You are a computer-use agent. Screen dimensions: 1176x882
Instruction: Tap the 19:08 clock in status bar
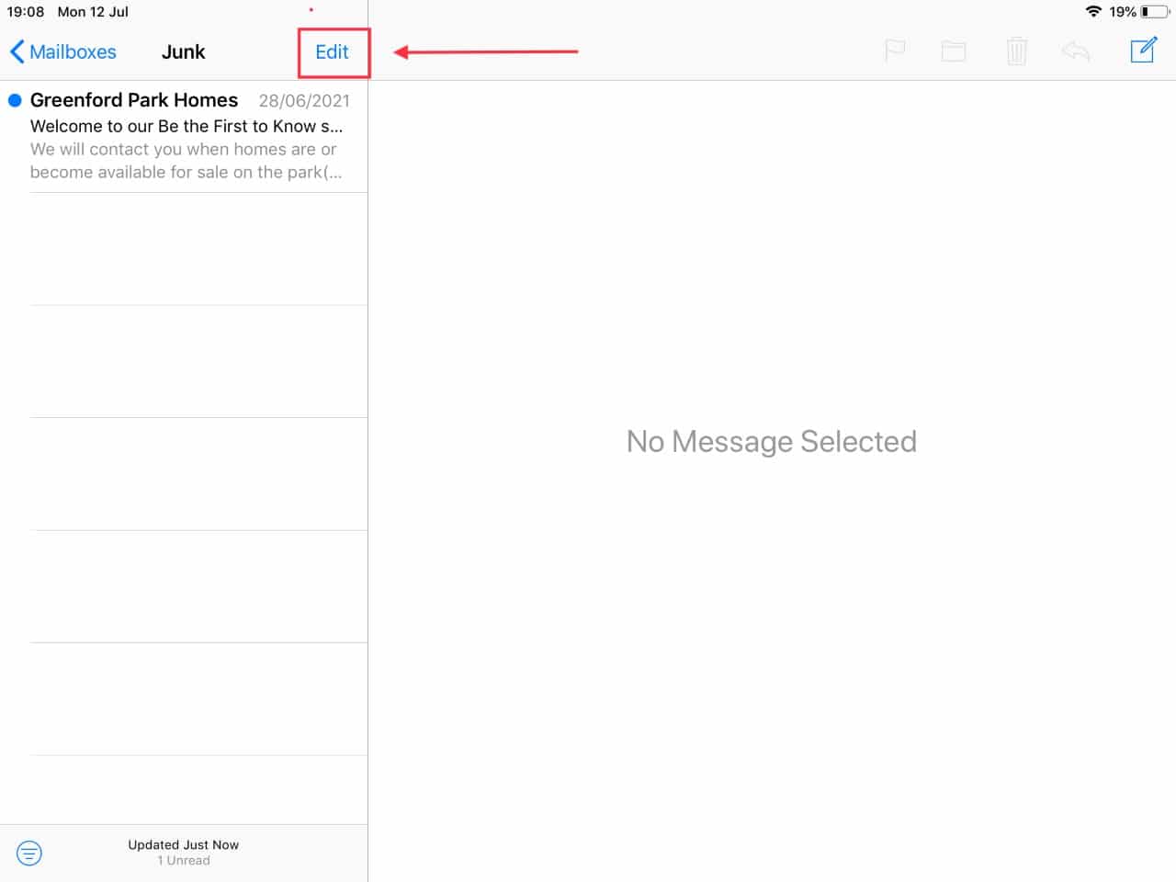click(x=26, y=12)
